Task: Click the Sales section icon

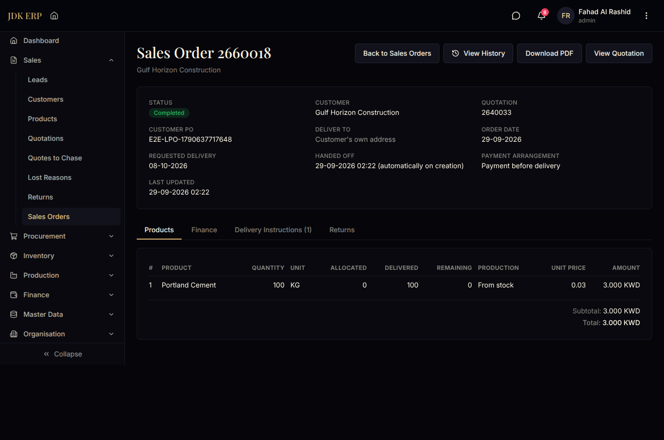Action: (x=14, y=60)
